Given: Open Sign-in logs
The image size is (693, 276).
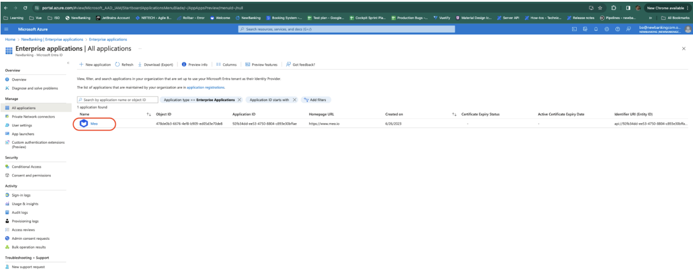Looking at the screenshot, I should pos(19,195).
